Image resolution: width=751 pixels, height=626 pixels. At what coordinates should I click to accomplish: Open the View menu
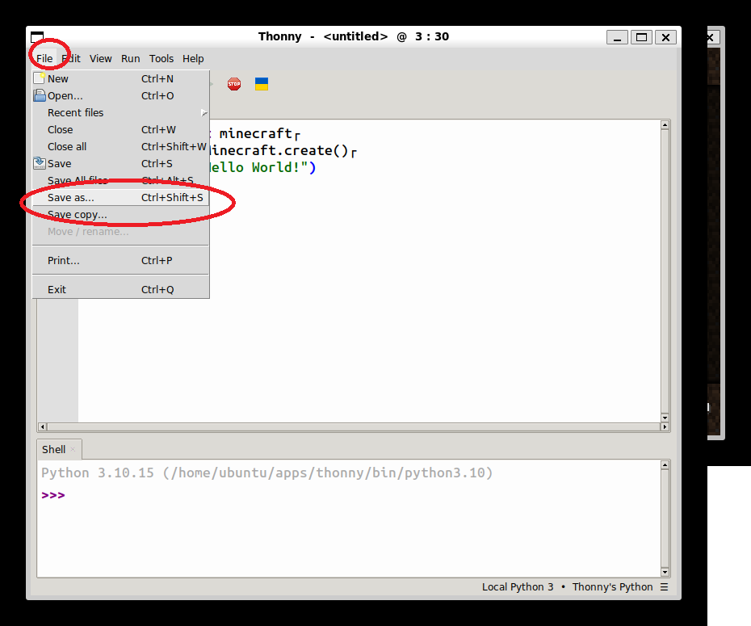[101, 58]
